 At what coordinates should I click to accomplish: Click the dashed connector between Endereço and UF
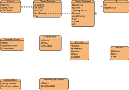click(99, 10)
